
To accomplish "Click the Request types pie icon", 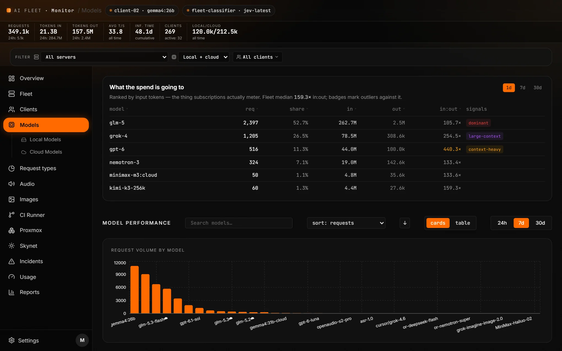I will click(11, 168).
